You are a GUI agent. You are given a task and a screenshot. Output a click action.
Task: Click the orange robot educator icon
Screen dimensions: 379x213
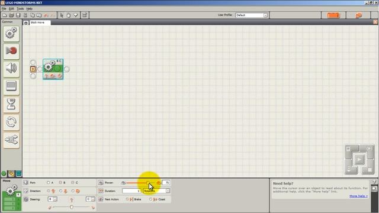tap(333, 15)
